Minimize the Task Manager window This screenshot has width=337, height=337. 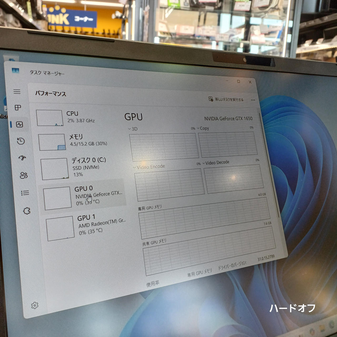point(227,81)
